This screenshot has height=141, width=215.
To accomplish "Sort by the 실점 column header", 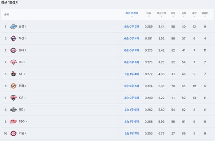I will click(184, 14).
